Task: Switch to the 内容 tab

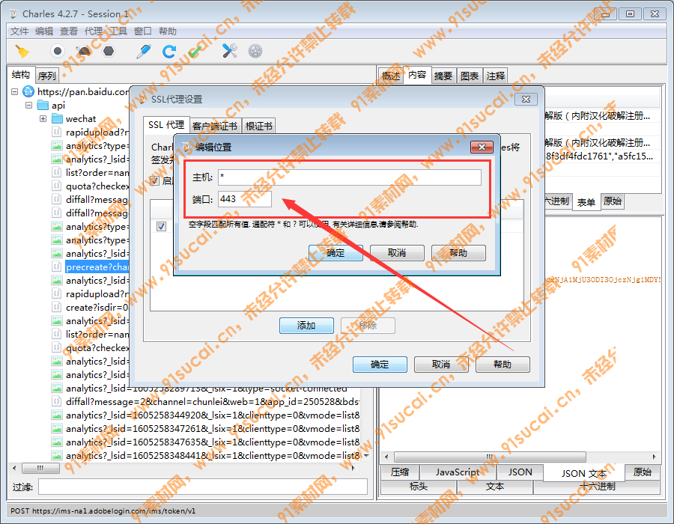Action: pyautogui.click(x=417, y=75)
